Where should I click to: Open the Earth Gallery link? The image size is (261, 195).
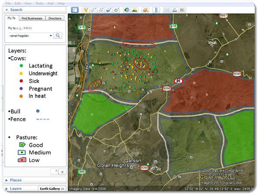[50, 188]
